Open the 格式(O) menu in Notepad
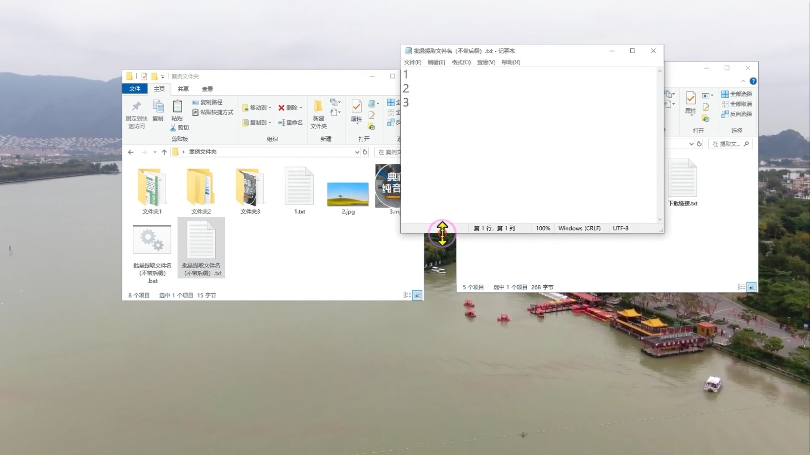The image size is (810, 455). [x=461, y=62]
